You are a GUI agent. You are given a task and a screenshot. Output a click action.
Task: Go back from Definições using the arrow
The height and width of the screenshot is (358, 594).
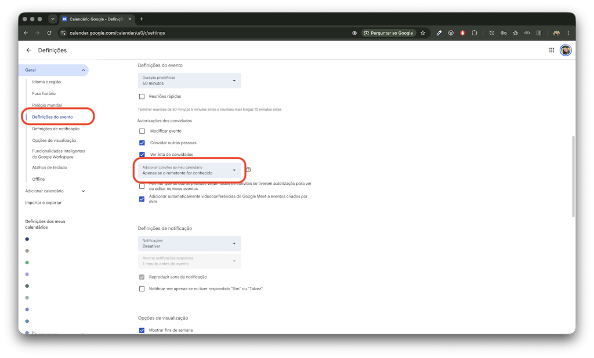click(x=29, y=50)
